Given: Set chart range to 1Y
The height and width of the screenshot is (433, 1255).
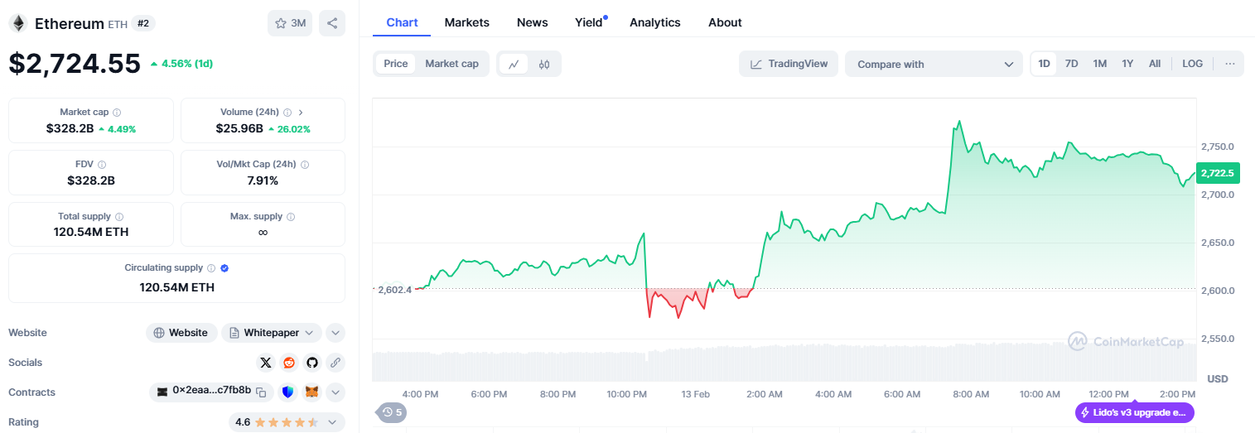Looking at the screenshot, I should click(x=1127, y=64).
